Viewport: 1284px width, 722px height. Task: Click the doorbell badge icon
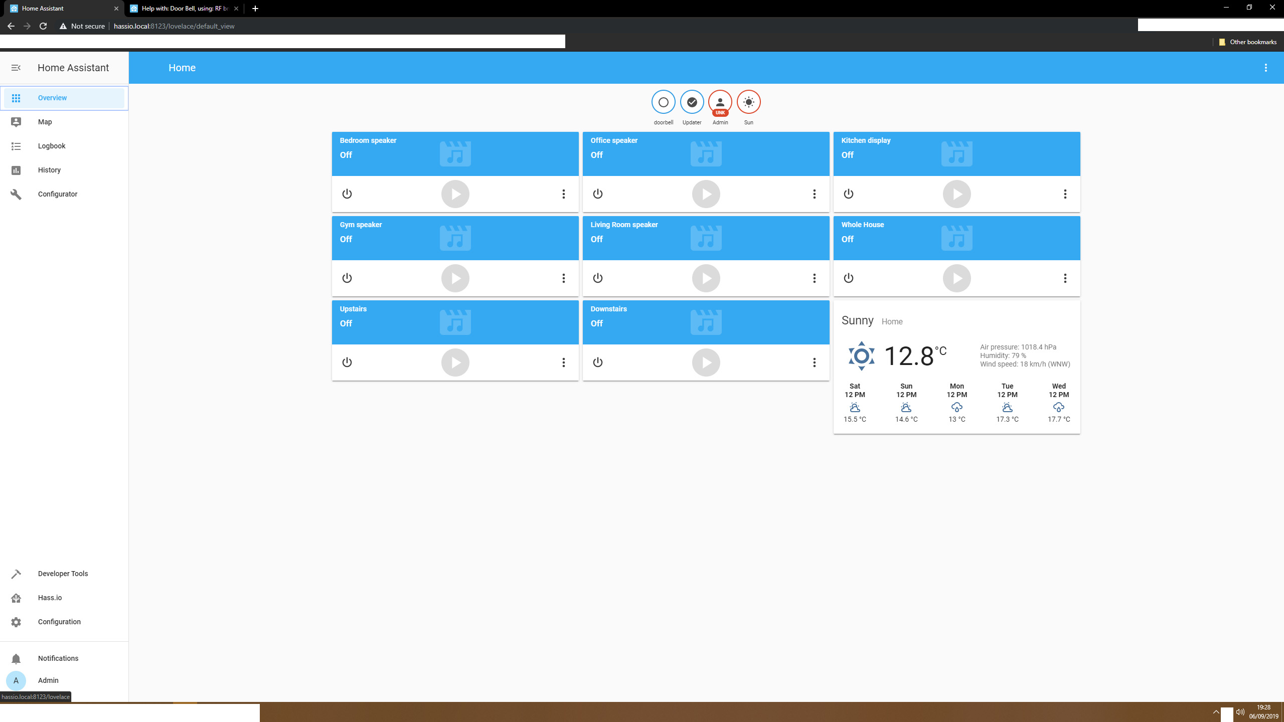click(663, 102)
